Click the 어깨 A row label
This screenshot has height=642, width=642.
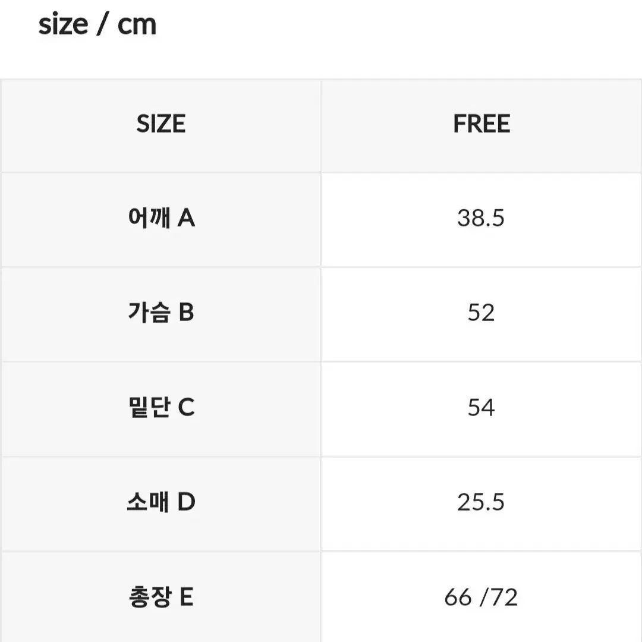[161, 218]
